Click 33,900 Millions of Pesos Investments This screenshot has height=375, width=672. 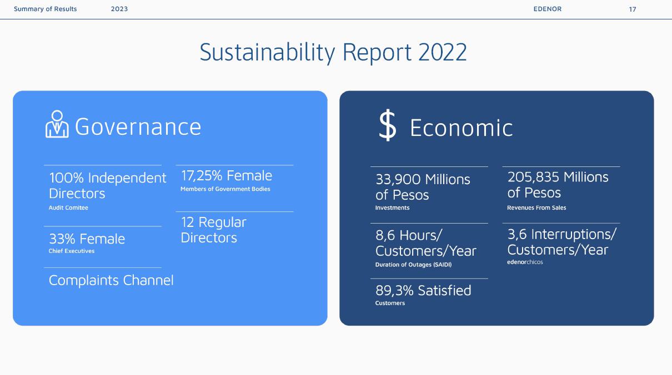(423, 187)
